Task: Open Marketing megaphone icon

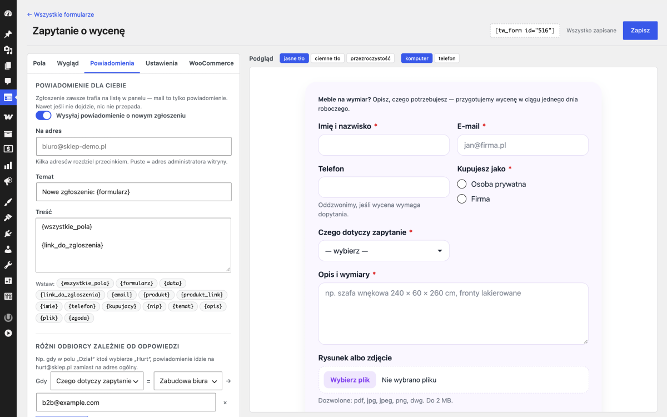Action: click(x=8, y=181)
